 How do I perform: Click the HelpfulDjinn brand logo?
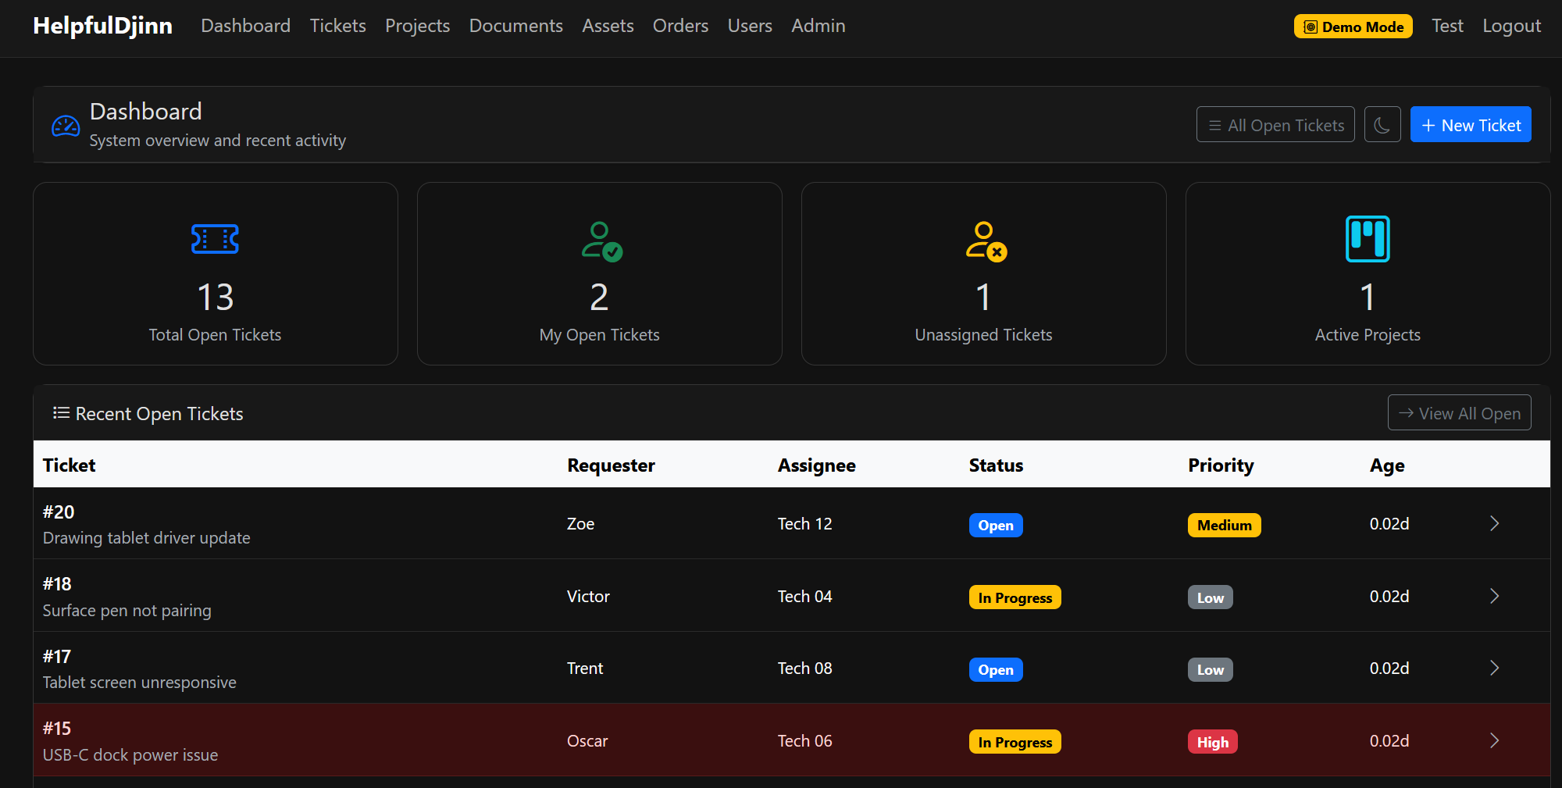102,26
